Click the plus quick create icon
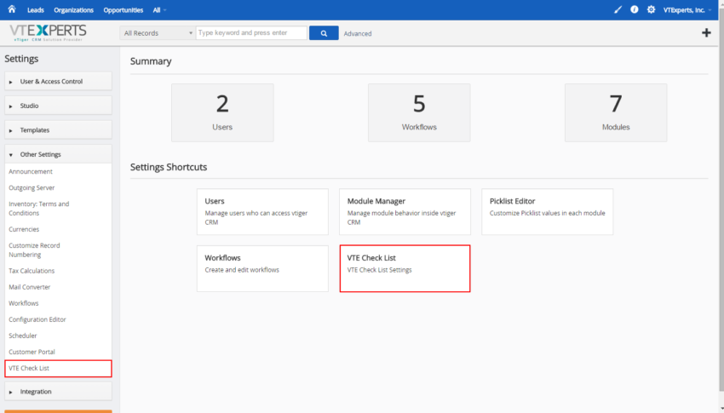Viewport: 724px width, 413px height. pyautogui.click(x=706, y=32)
